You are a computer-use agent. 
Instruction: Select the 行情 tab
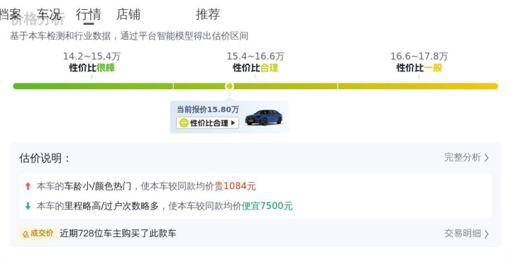coord(89,15)
